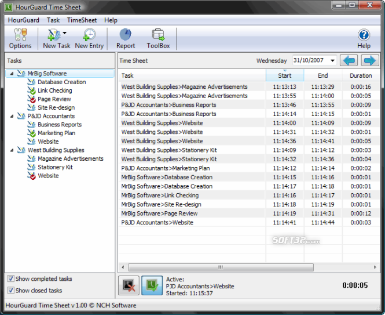Toggle Show completed tasks checkbox

pos(11,278)
